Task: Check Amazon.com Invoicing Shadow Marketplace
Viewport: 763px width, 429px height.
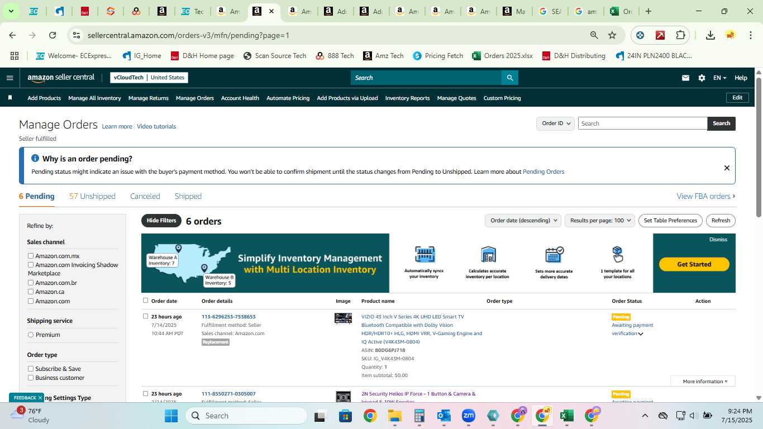Action: 31,265
